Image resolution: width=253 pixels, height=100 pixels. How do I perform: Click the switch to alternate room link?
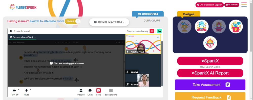click(47, 21)
